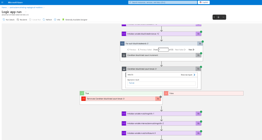Open the Azure portal hamburger menu
Viewport: 262px width, 140px height.
click(2, 2)
